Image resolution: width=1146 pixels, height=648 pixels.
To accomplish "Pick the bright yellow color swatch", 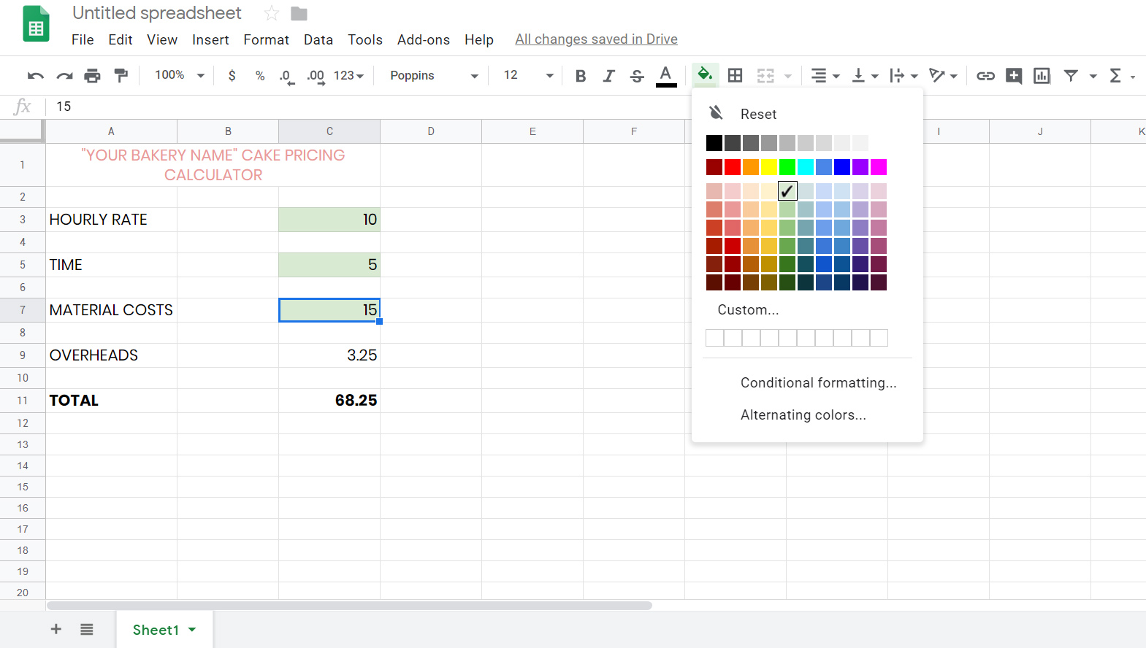I will pos(769,167).
